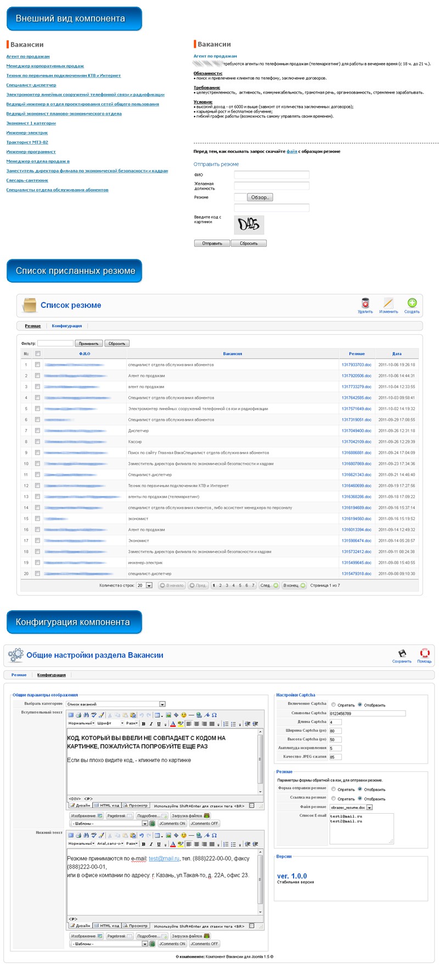
Task: Open 1317933703.doc resume file link
Action: [357, 365]
